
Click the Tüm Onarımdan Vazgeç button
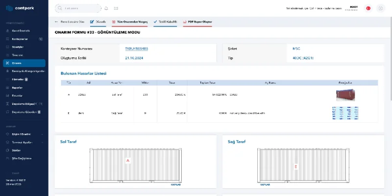point(129,22)
